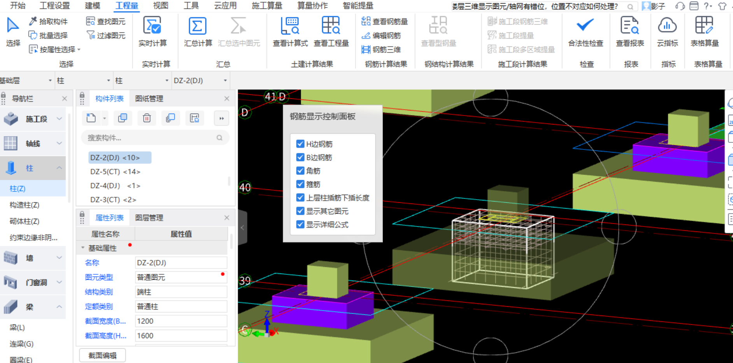733x363 pixels.
Task: Click the 过滤图元 filter tool
Action: coord(106,35)
